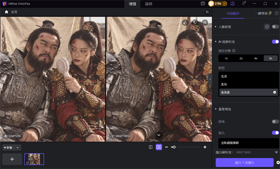Viewport: 280px width, 169px height.
Task: Open the user account profile icon
Action: coord(232,4)
